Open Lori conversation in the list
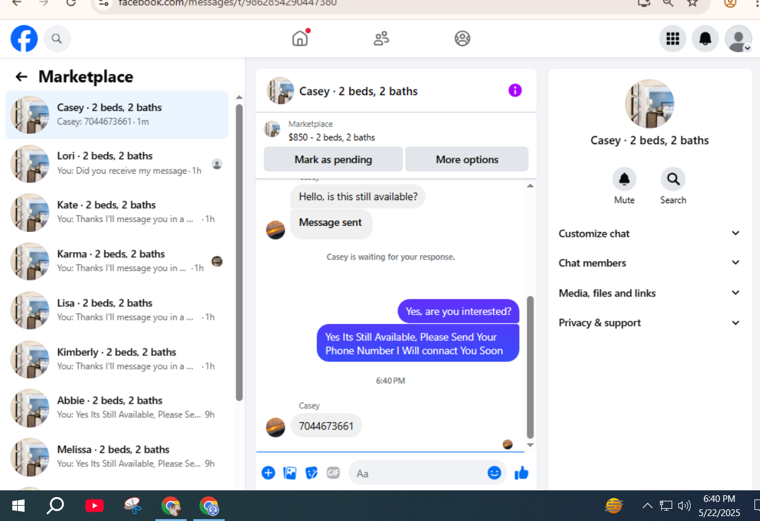 coord(117,163)
